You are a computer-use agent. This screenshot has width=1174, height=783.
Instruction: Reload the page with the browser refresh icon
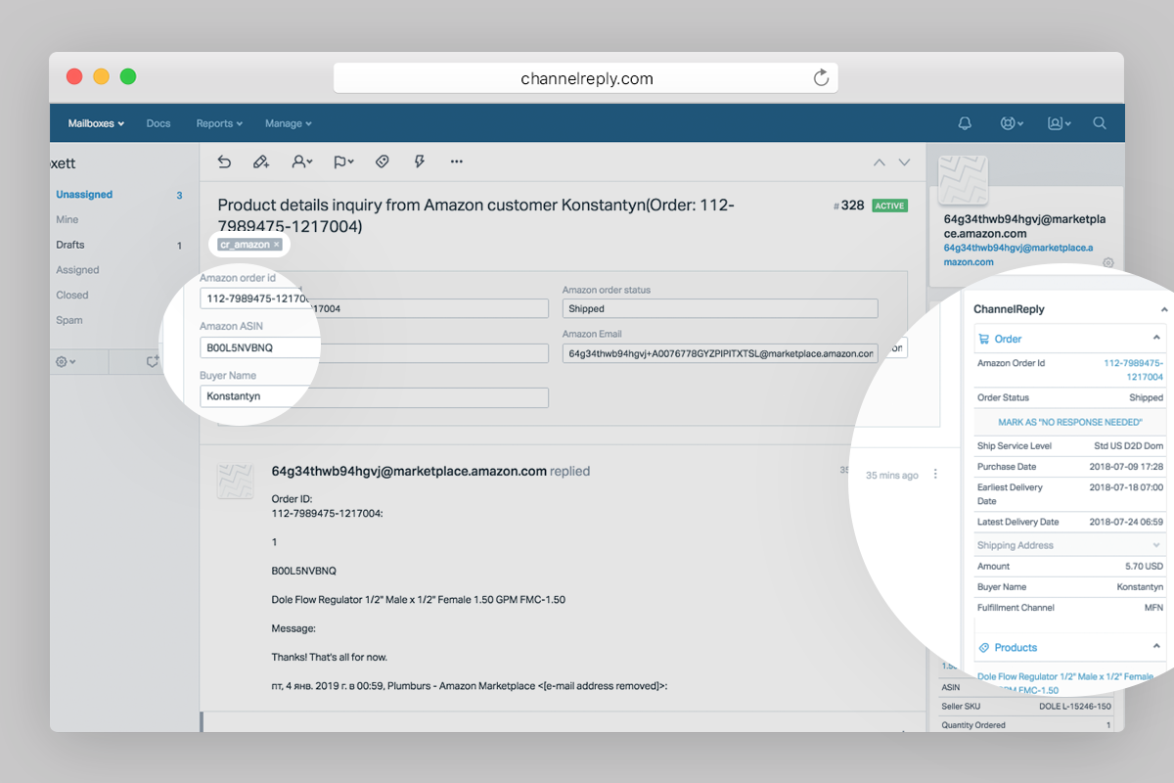point(821,78)
